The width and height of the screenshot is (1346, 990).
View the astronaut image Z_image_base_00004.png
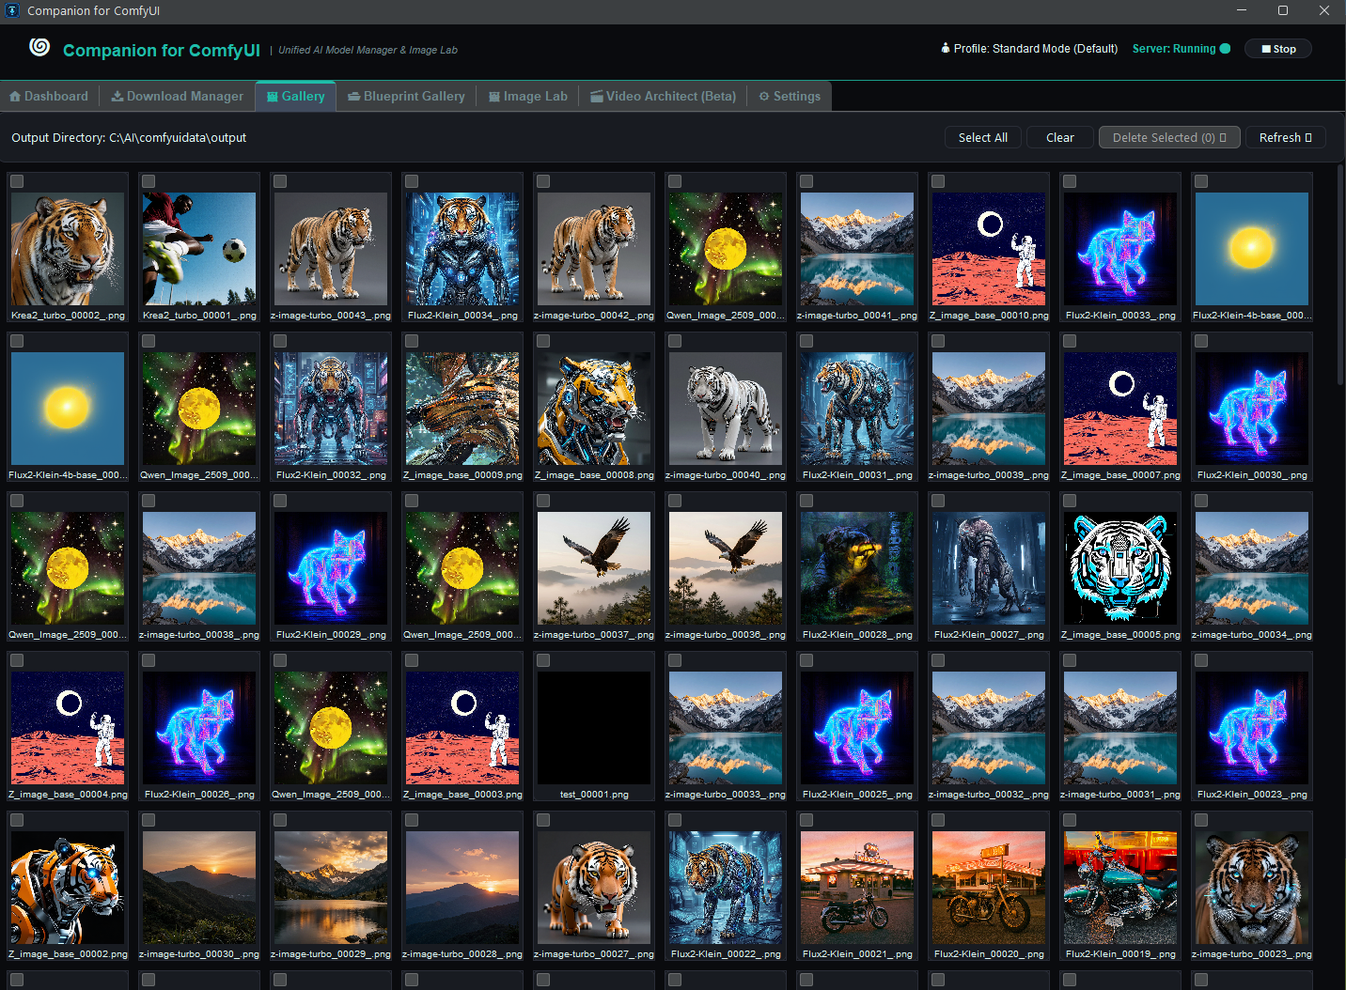point(68,728)
